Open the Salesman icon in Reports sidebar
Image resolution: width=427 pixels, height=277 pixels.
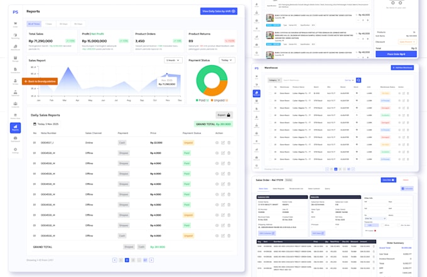coord(15,92)
